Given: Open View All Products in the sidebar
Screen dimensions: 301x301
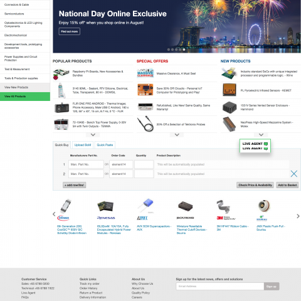Looking at the screenshot, I should (25, 97).
